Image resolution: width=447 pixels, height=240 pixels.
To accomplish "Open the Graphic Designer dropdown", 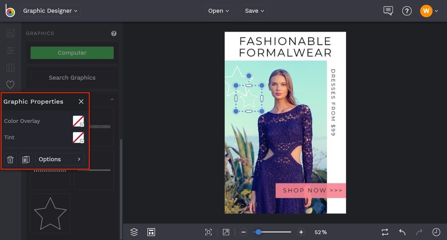I will [51, 11].
